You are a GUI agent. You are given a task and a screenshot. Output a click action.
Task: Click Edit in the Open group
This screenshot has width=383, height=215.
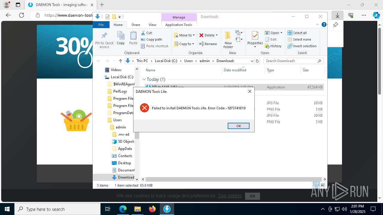point(271,39)
